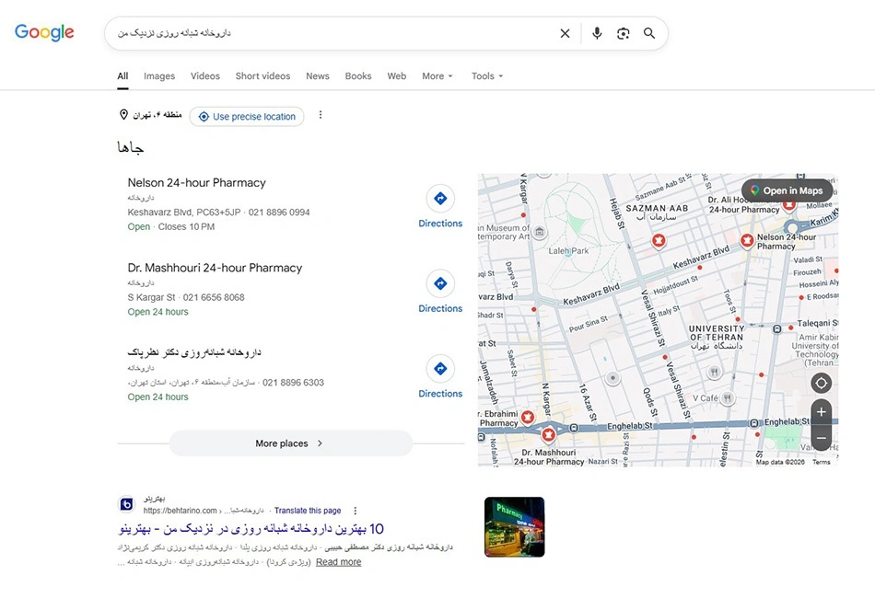
Task: Click the Laleh Park label on the map
Action: (x=568, y=251)
